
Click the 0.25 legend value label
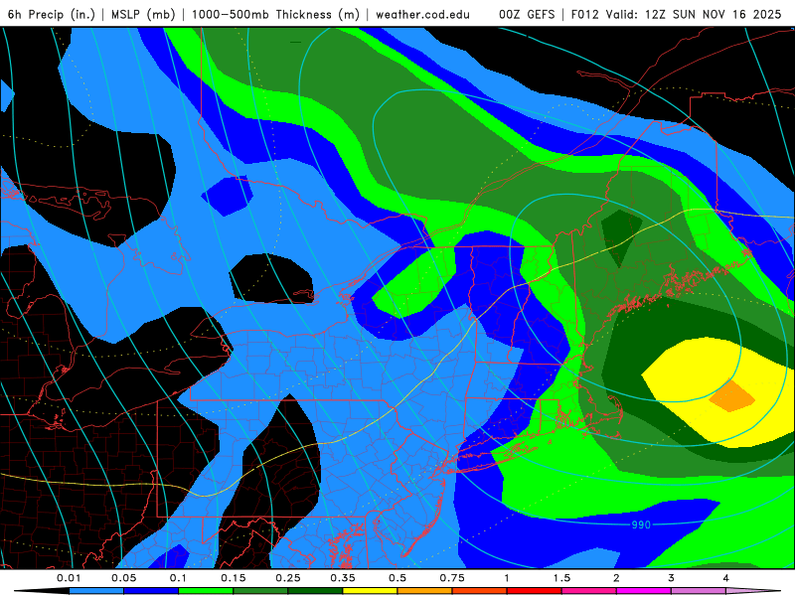tap(288, 578)
